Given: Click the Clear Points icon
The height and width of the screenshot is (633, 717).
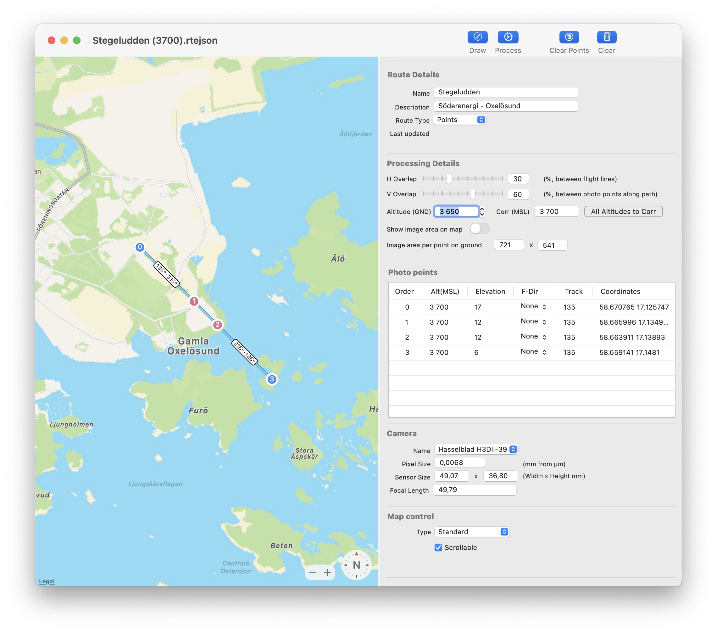Looking at the screenshot, I should point(569,37).
